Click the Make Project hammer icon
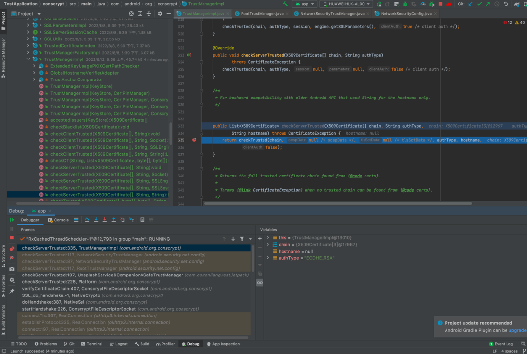Viewport: 527px width, 354px height. pos(285,4)
